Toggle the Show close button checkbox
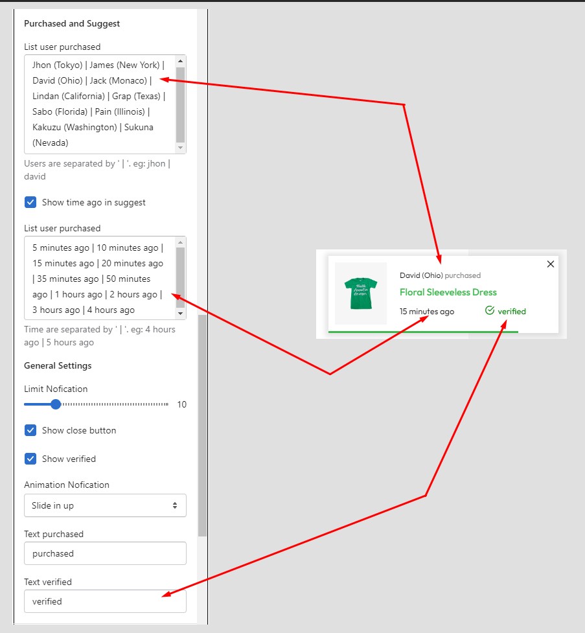Image resolution: width=585 pixels, height=633 pixels. coord(30,430)
